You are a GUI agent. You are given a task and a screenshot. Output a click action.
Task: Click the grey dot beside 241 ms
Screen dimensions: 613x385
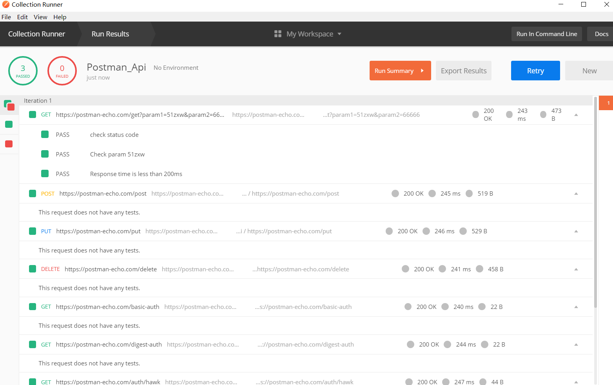443,269
